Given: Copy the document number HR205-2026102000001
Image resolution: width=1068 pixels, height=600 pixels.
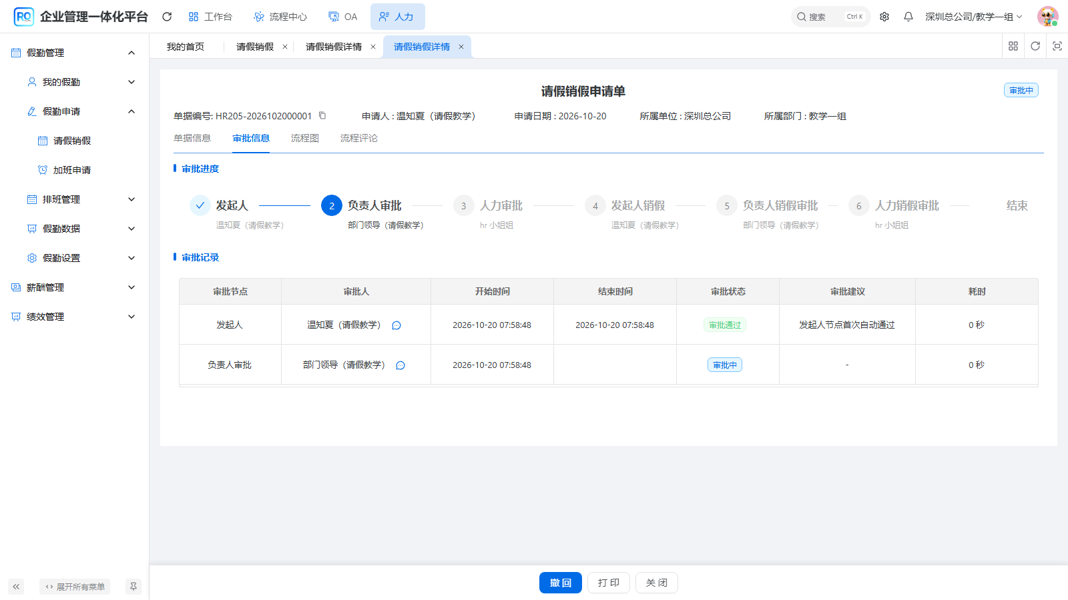Looking at the screenshot, I should click(322, 115).
